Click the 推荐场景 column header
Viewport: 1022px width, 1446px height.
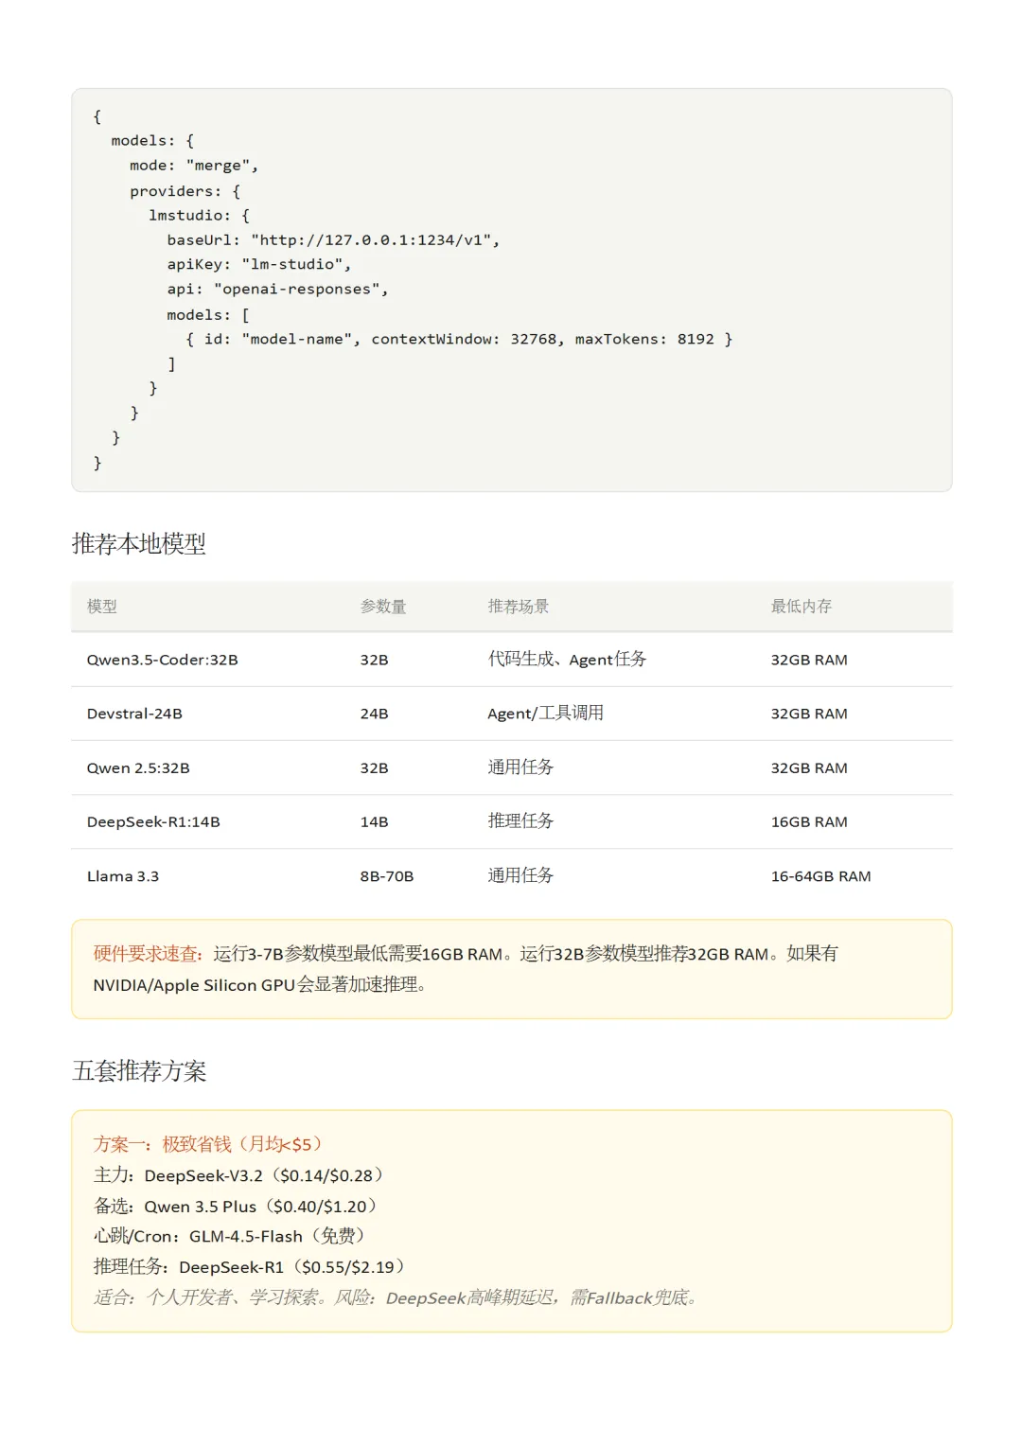(x=519, y=607)
